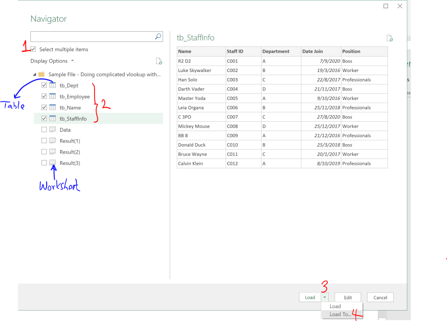
Task: Click the Load button dropdown arrow
Action: (325, 297)
